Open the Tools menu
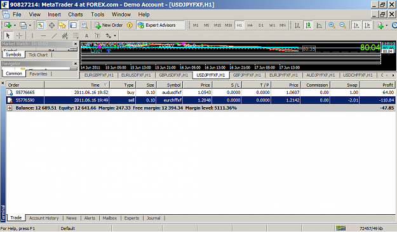Image resolution: width=397 pixels, height=232 pixels. tap(97, 15)
